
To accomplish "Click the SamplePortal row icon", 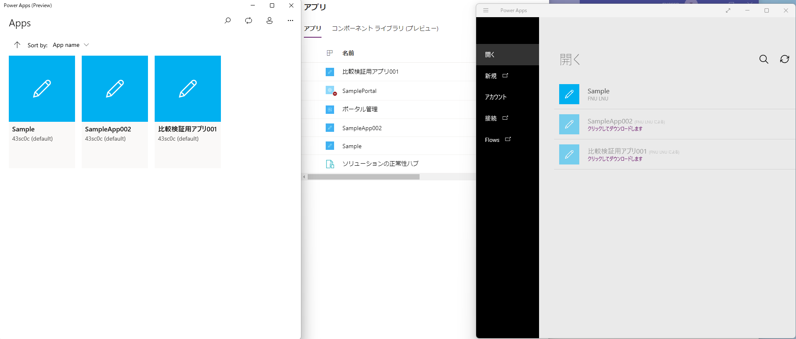I will [x=330, y=90].
